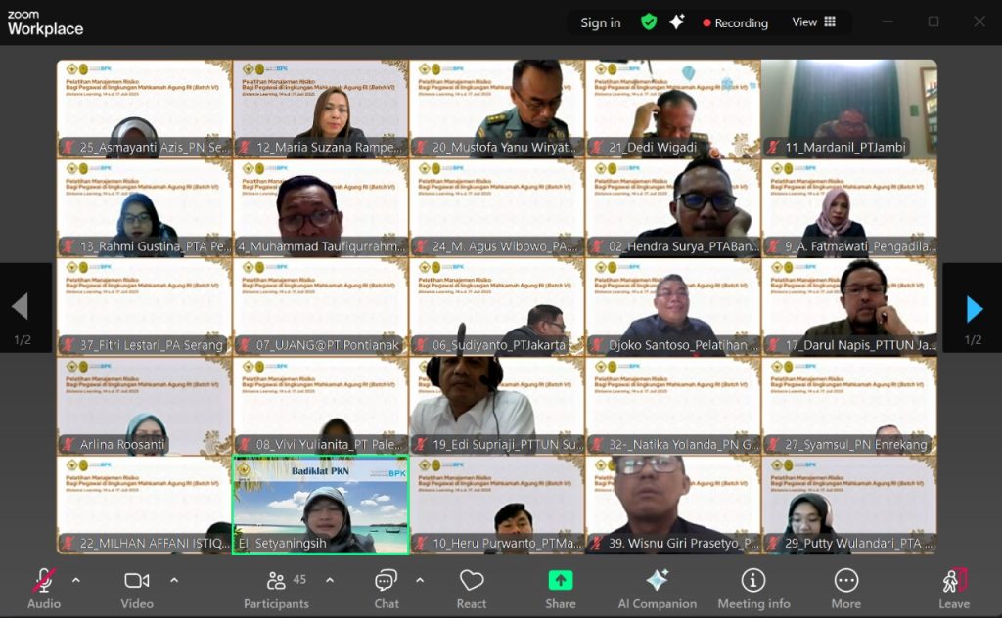Image resolution: width=1002 pixels, height=618 pixels.
Task: Select Eli Setyaningsih's video tile
Action: [x=320, y=506]
